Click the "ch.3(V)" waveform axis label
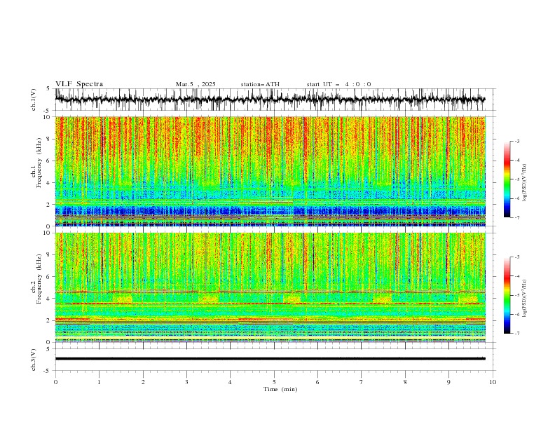Image resolution: width=555 pixels, height=429 pixels. [x=34, y=360]
